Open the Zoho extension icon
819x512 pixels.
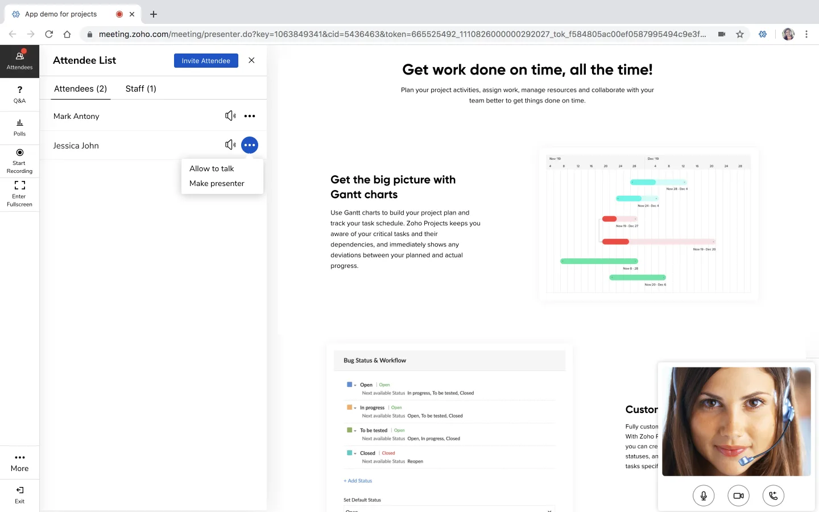763,34
